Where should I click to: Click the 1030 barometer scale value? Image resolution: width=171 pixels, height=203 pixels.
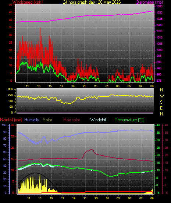(x=159, y=13)
